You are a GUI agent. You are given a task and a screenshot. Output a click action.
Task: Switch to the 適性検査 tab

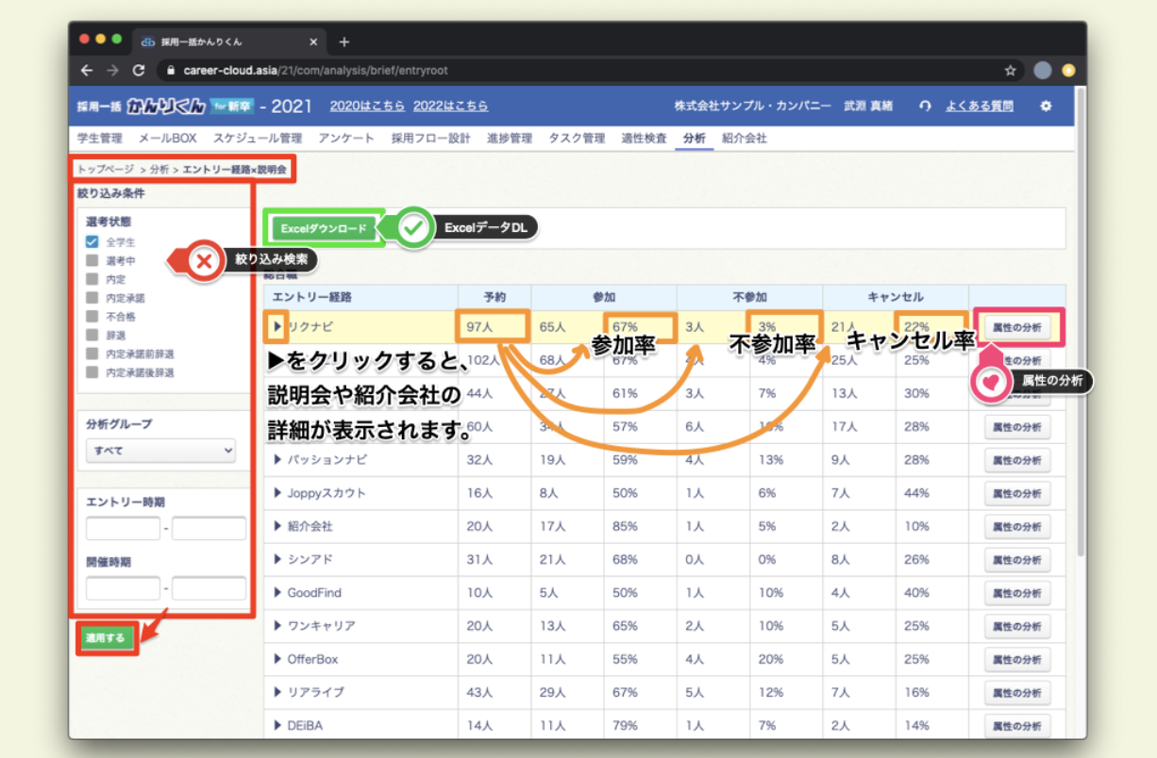(644, 139)
